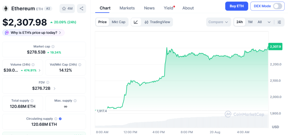
Task: Click the purple AI chat bubble icon
Action: click(7, 33)
